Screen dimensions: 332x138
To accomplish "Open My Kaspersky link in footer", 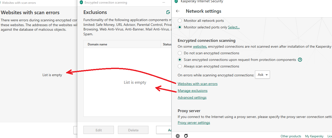I will 314,136.
